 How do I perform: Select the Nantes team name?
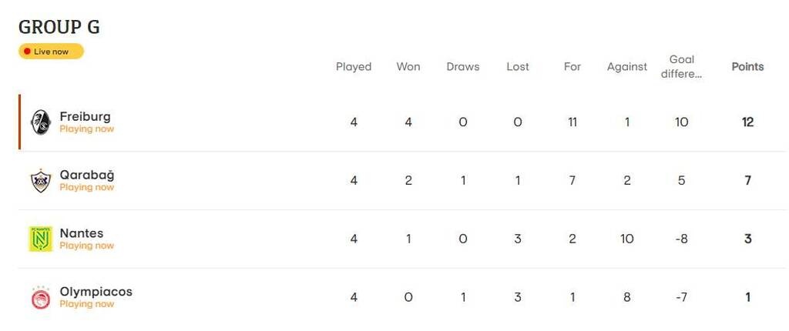tap(81, 233)
